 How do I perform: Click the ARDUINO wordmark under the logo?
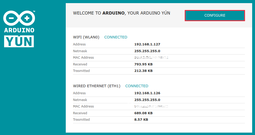pos(19,30)
